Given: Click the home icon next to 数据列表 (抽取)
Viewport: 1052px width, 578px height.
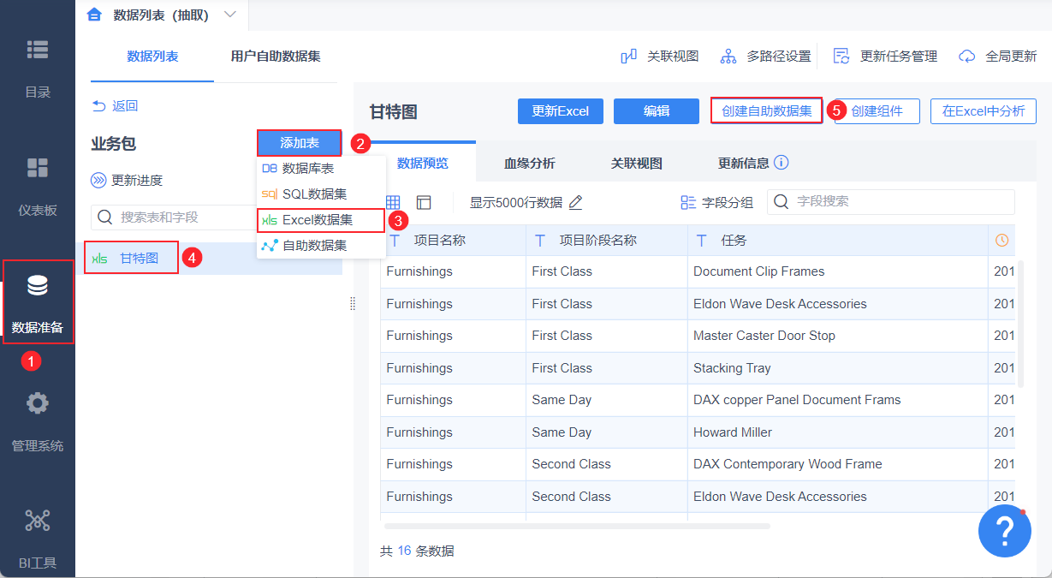Looking at the screenshot, I should 95,15.
